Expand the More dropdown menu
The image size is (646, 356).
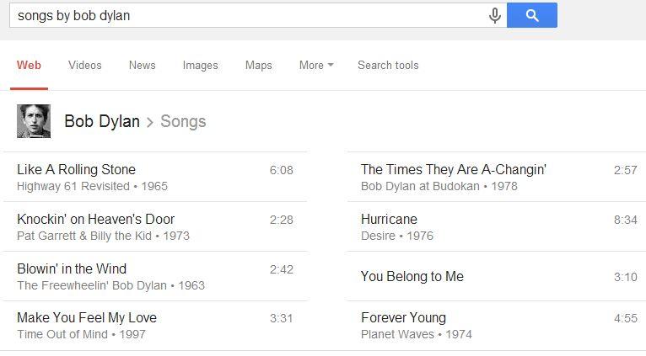(x=316, y=65)
